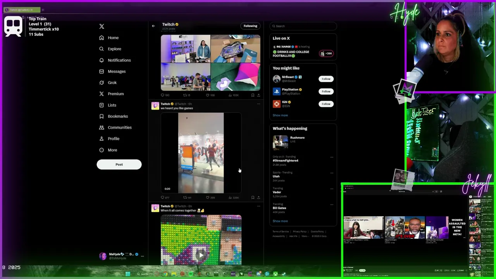496x279 pixels.
Task: Open Messages in the sidebar
Action: (x=112, y=71)
